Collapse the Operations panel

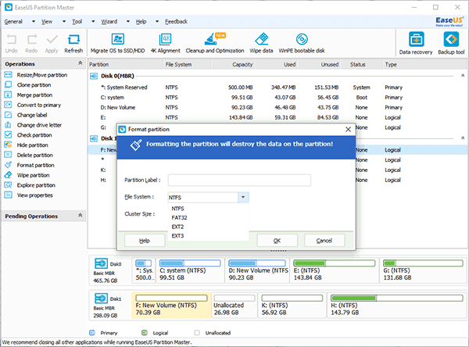point(81,63)
